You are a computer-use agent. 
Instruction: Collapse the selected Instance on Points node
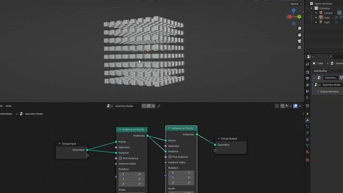pyautogui.click(x=169, y=128)
